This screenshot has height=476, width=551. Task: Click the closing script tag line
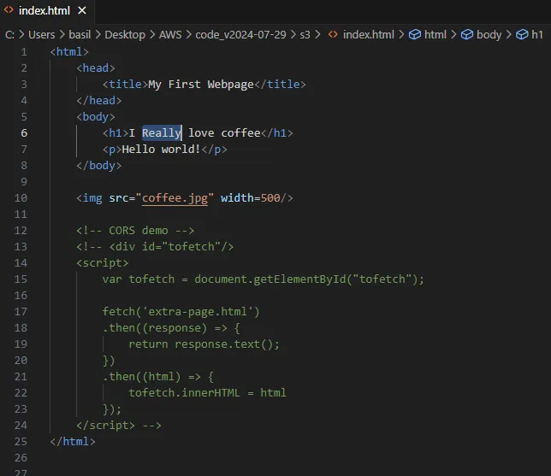coord(119,425)
